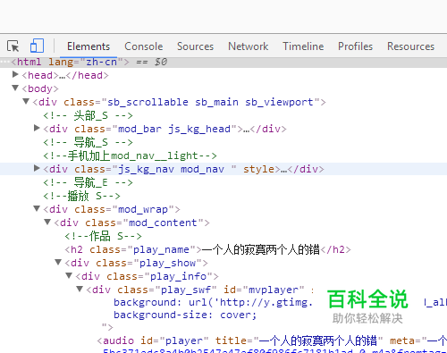Switch to the Profiles tab
The width and height of the screenshot is (447, 353).
point(355,46)
